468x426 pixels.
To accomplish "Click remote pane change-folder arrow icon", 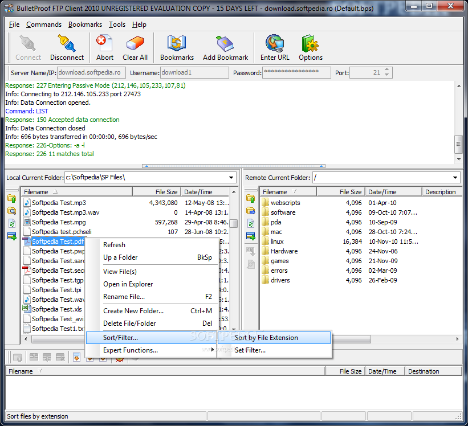I will click(x=251, y=211).
